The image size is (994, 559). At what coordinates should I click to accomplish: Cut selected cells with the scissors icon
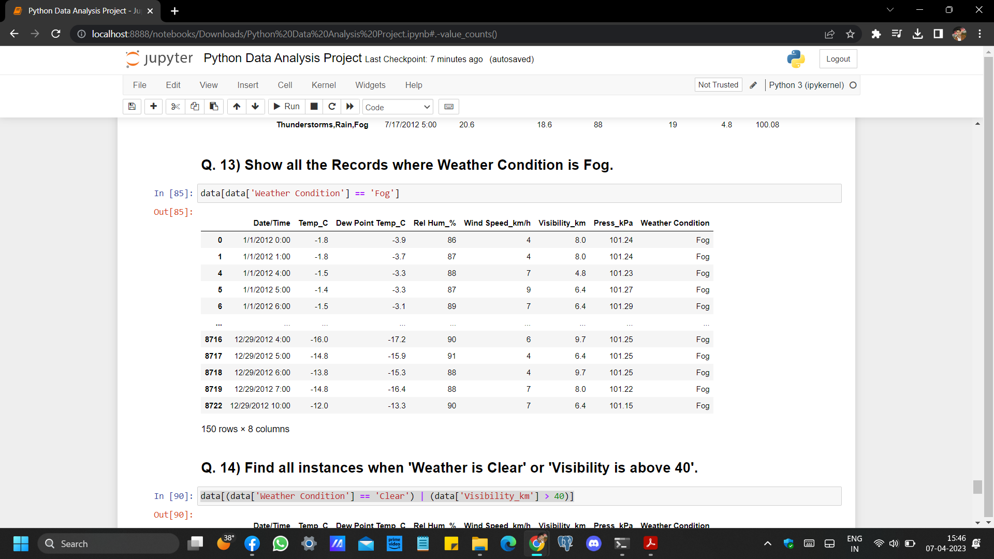pos(176,107)
